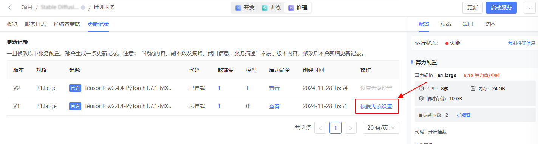Click the info icon beside project name
This screenshot has width=538, height=144.
(83, 8)
